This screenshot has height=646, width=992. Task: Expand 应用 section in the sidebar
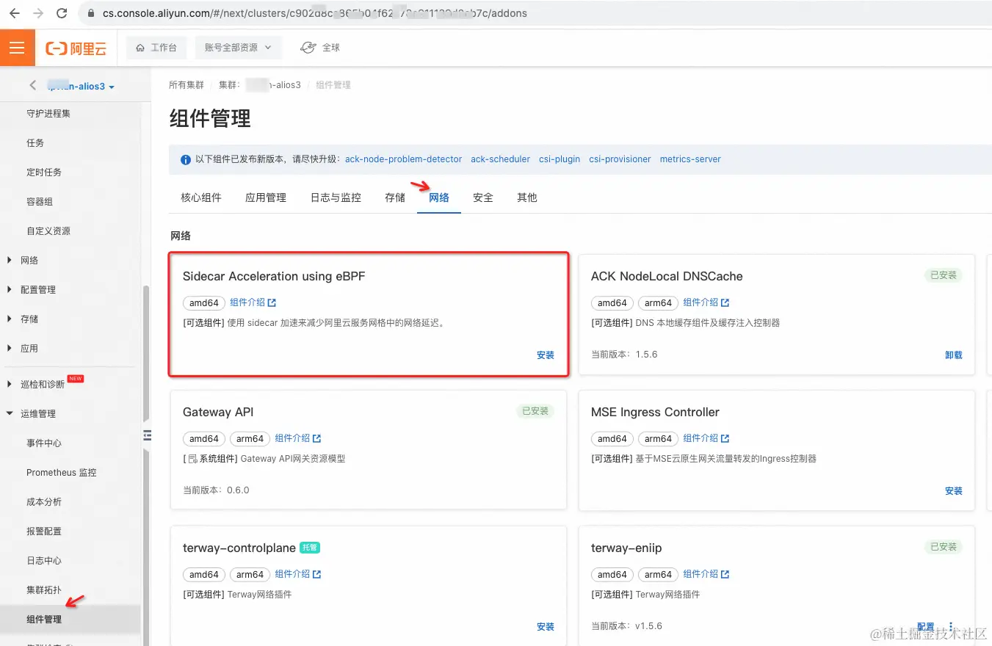[29, 349]
